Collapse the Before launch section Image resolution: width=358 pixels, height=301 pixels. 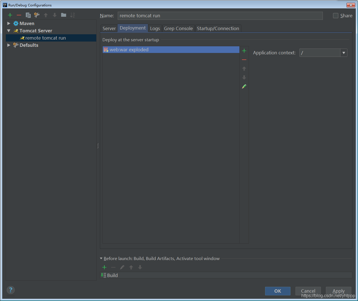tap(101, 258)
